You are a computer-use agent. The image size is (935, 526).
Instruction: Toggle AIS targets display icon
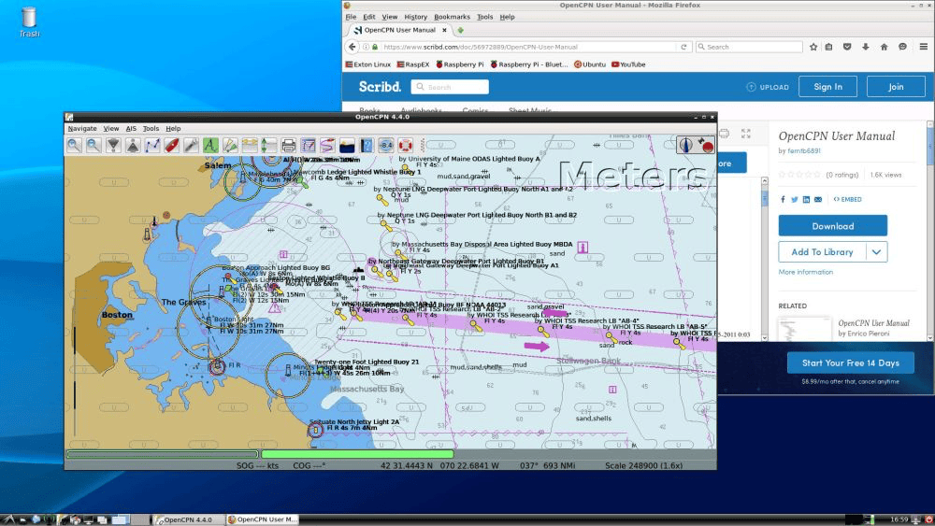tap(230, 145)
